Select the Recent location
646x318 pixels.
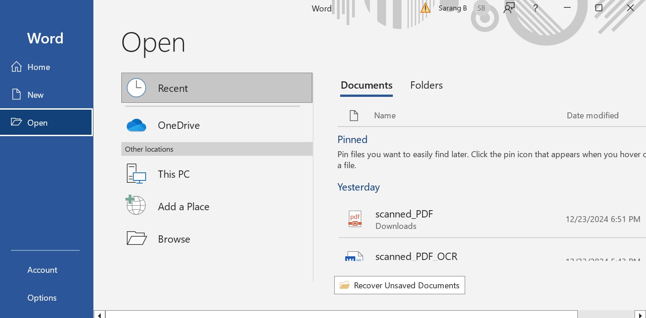[x=217, y=88]
